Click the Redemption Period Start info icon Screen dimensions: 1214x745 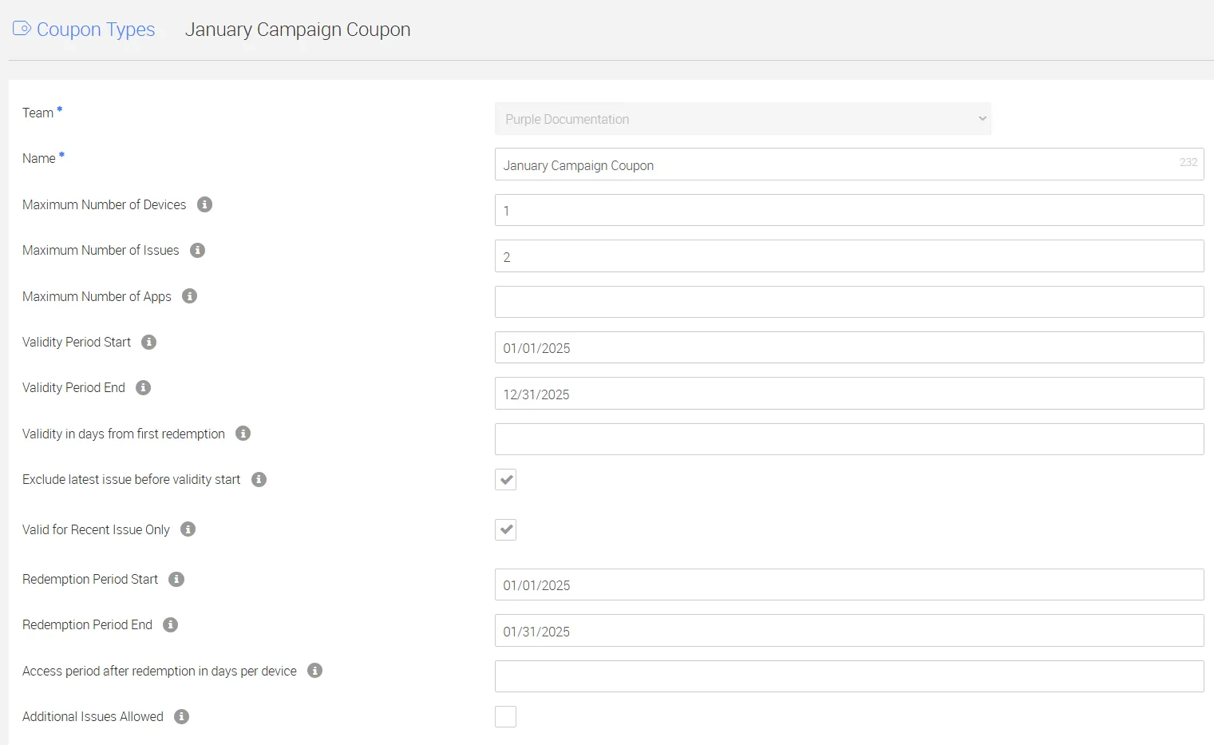pos(177,579)
